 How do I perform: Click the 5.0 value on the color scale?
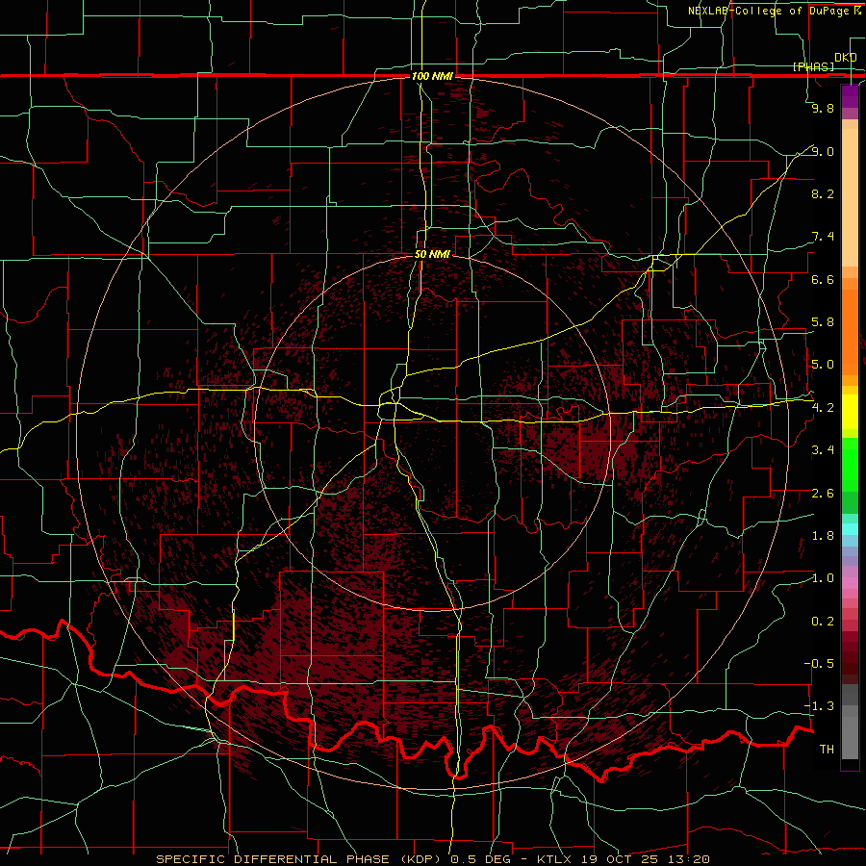[823, 365]
